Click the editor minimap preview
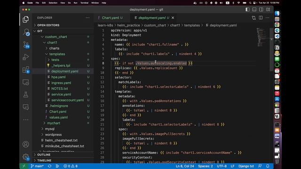Screen dimensions: 301x169 (262, 38)
